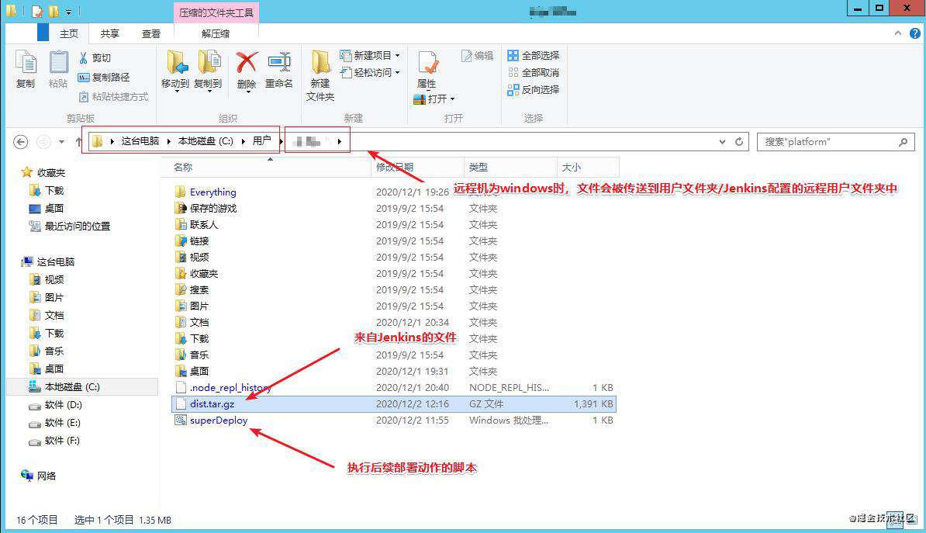Expand the Open (打开) dropdown arrow
This screenshot has width=926, height=533.
point(452,99)
